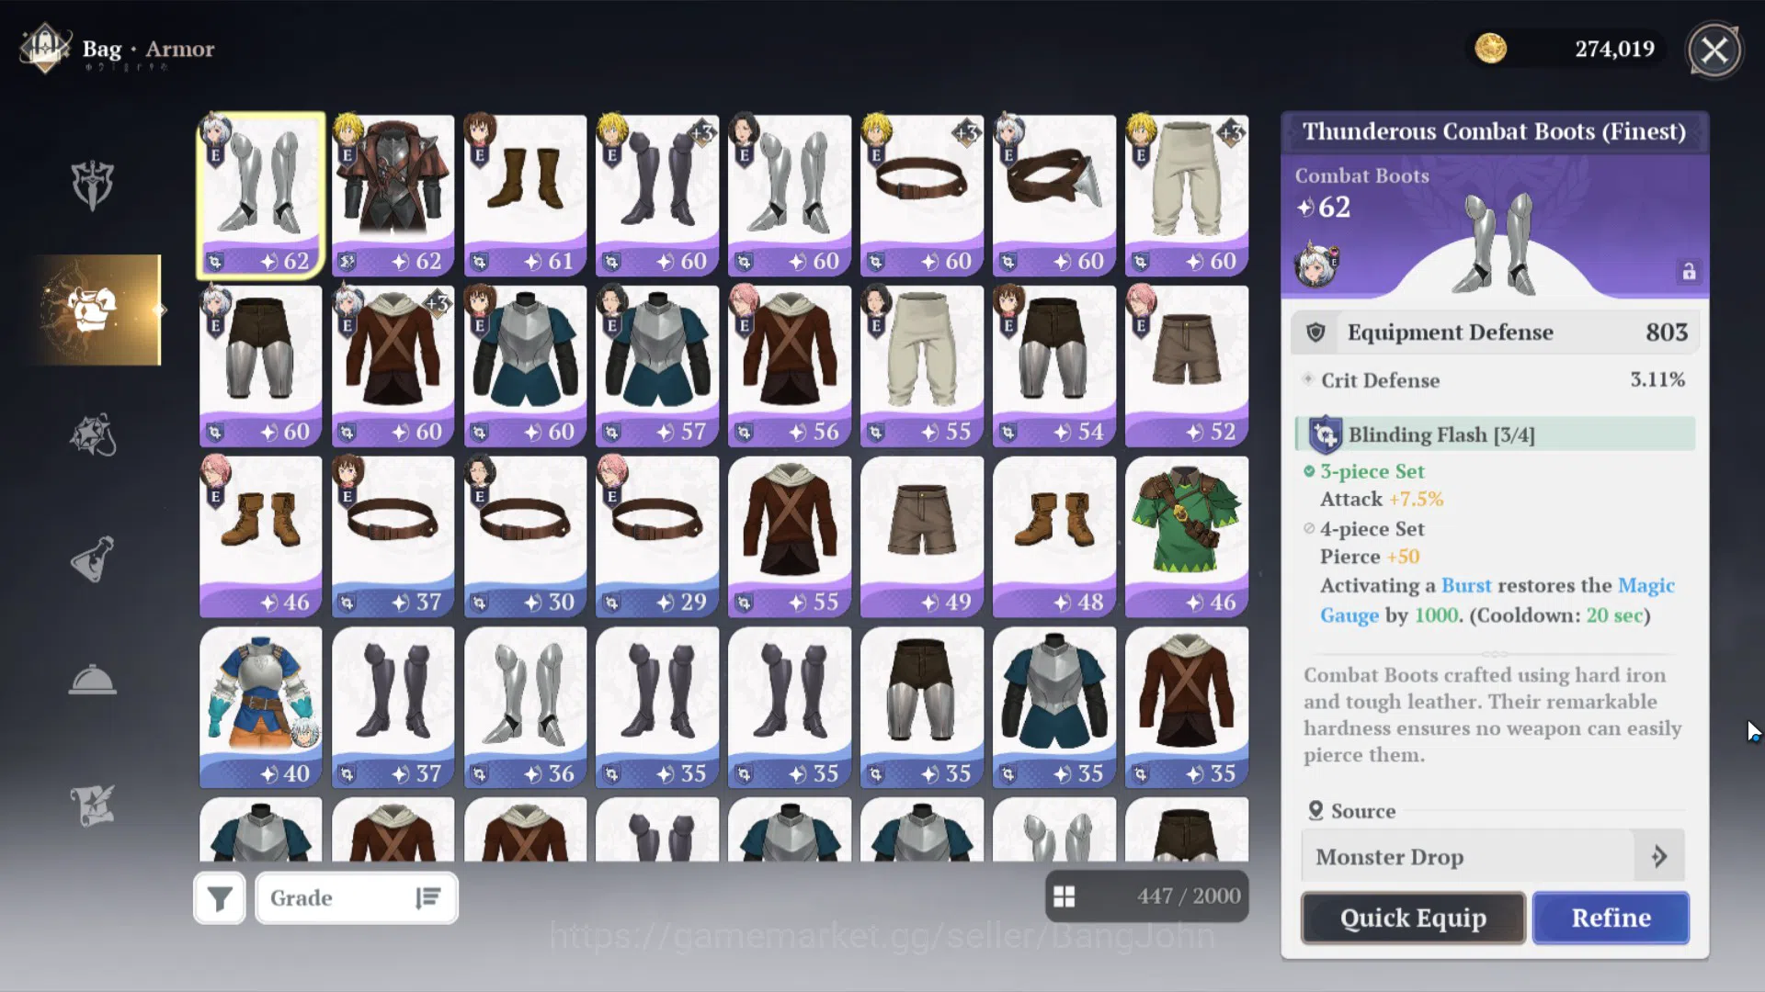Select the green tunic level 46
Screen dimensions: 1765x992
tap(1187, 537)
